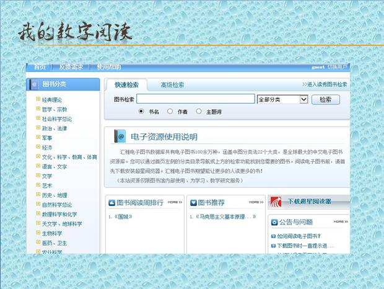
Task: Expand the 经典理论 category node
Action: click(x=38, y=99)
